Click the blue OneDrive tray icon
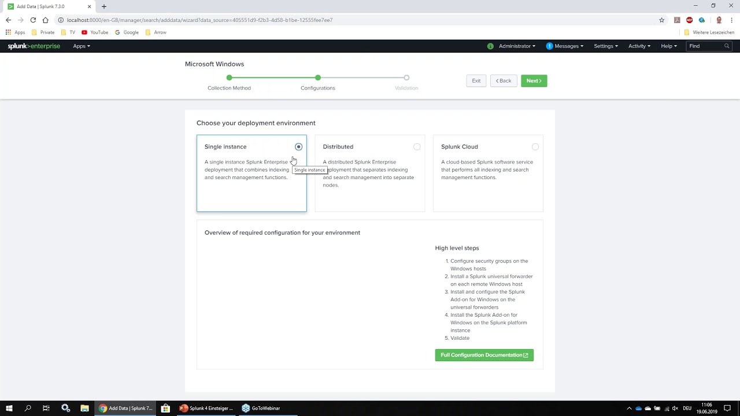This screenshot has height=416, width=740. click(639, 408)
